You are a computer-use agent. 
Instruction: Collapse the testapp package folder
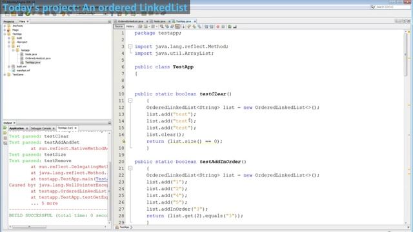[13, 50]
